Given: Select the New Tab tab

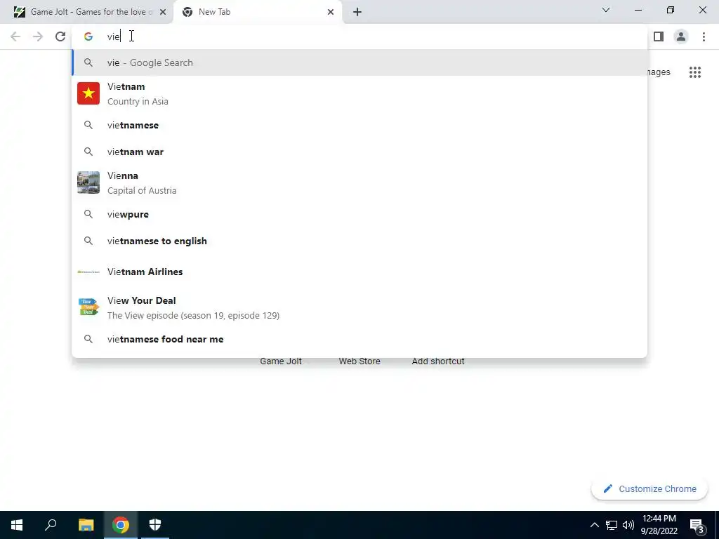Looking at the screenshot, I should click(x=257, y=12).
